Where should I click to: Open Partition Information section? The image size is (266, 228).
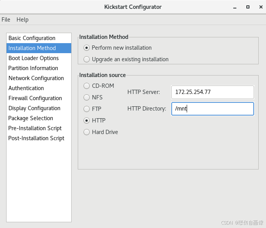(39, 68)
